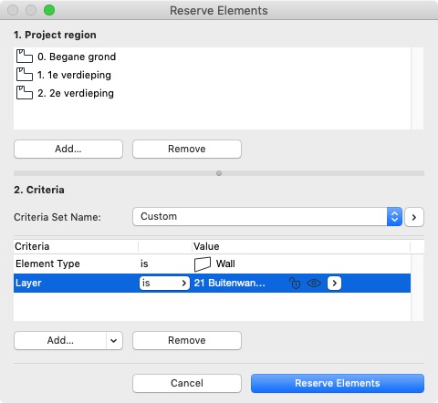Click the Wall element type icon
Viewport: 438px width, 403px height.
pyautogui.click(x=203, y=264)
